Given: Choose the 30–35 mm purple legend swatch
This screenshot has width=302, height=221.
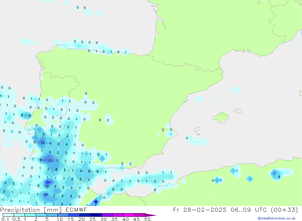Looking at the screenshot, I should [x=107, y=215].
